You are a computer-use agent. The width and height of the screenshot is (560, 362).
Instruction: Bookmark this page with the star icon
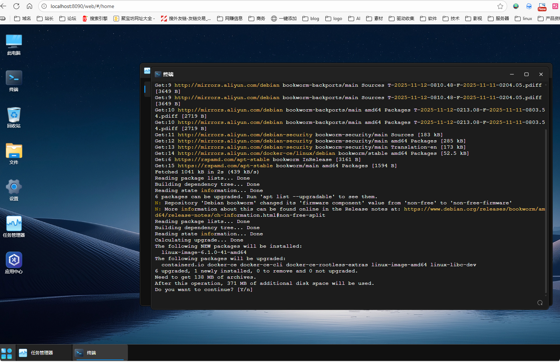pyautogui.click(x=500, y=6)
